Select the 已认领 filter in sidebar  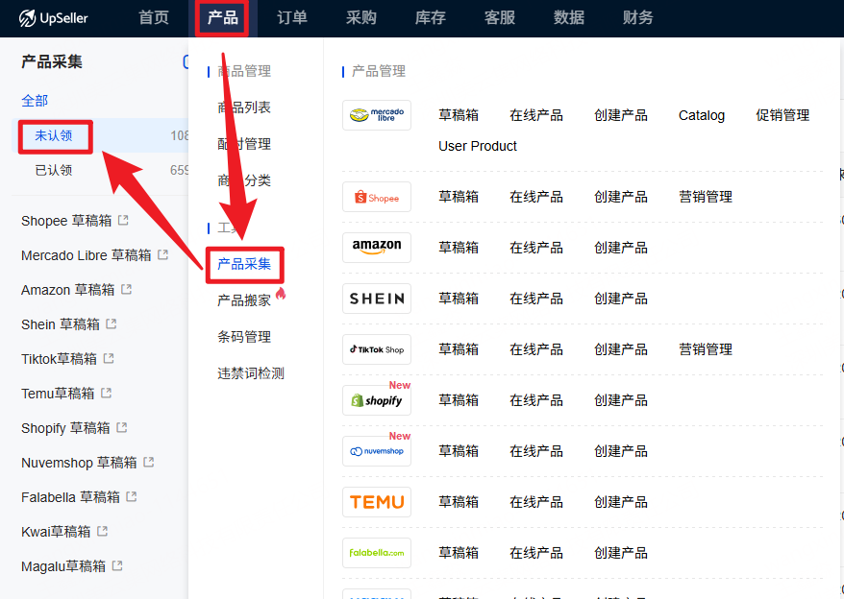pyautogui.click(x=54, y=170)
